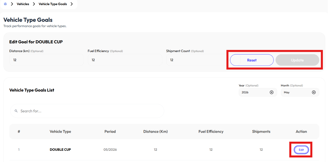Activate the Search for... box
This screenshot has height=162, width=328.
87,111
